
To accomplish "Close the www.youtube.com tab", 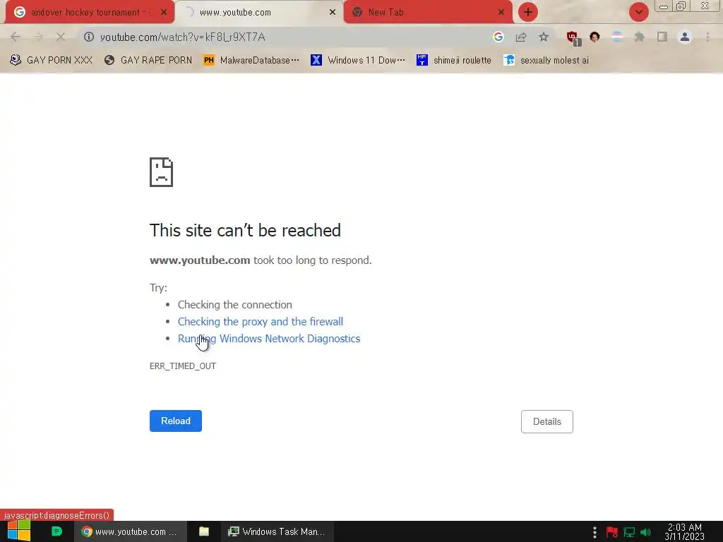I will tap(333, 12).
